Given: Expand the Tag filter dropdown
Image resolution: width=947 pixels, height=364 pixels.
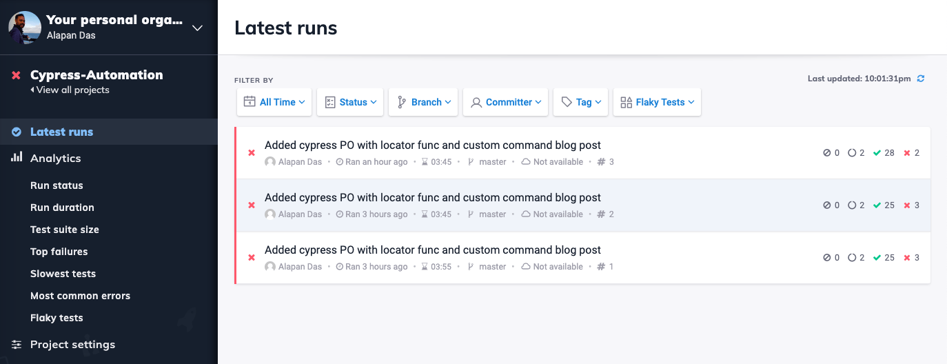Looking at the screenshot, I should (x=580, y=102).
